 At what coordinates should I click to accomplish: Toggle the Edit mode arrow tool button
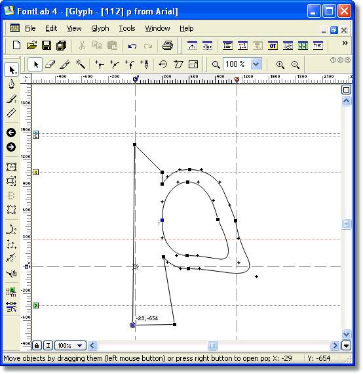click(35, 64)
